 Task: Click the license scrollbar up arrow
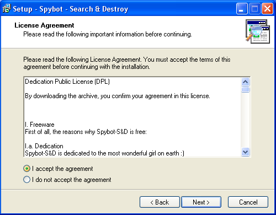(246, 82)
